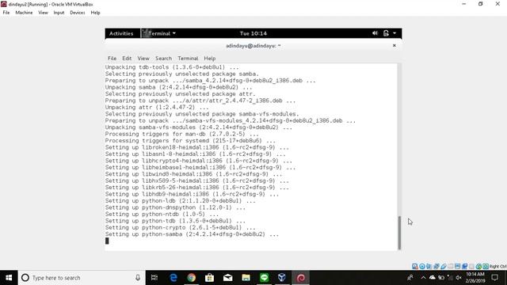Image resolution: width=507 pixels, height=285 pixels.
Task: Open the VirtualBox View menu
Action: [x=43, y=13]
